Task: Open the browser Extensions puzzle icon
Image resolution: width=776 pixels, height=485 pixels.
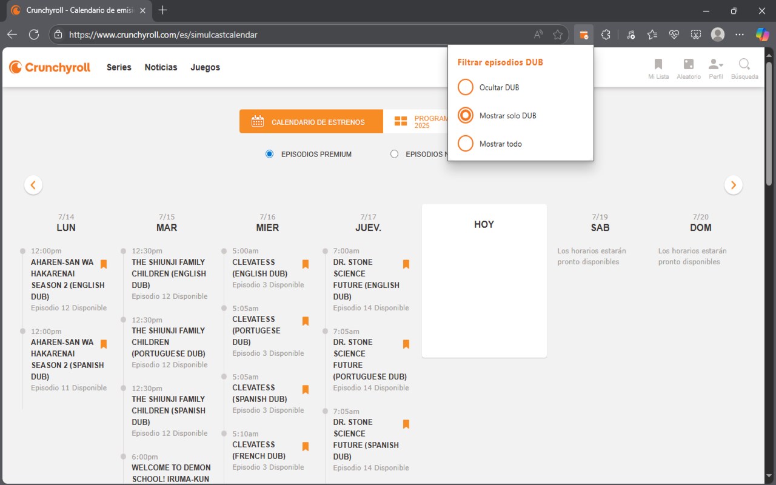Action: coord(606,35)
